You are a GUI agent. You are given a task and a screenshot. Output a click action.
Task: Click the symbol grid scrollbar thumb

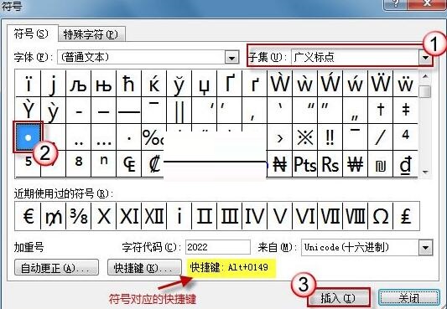[425, 91]
